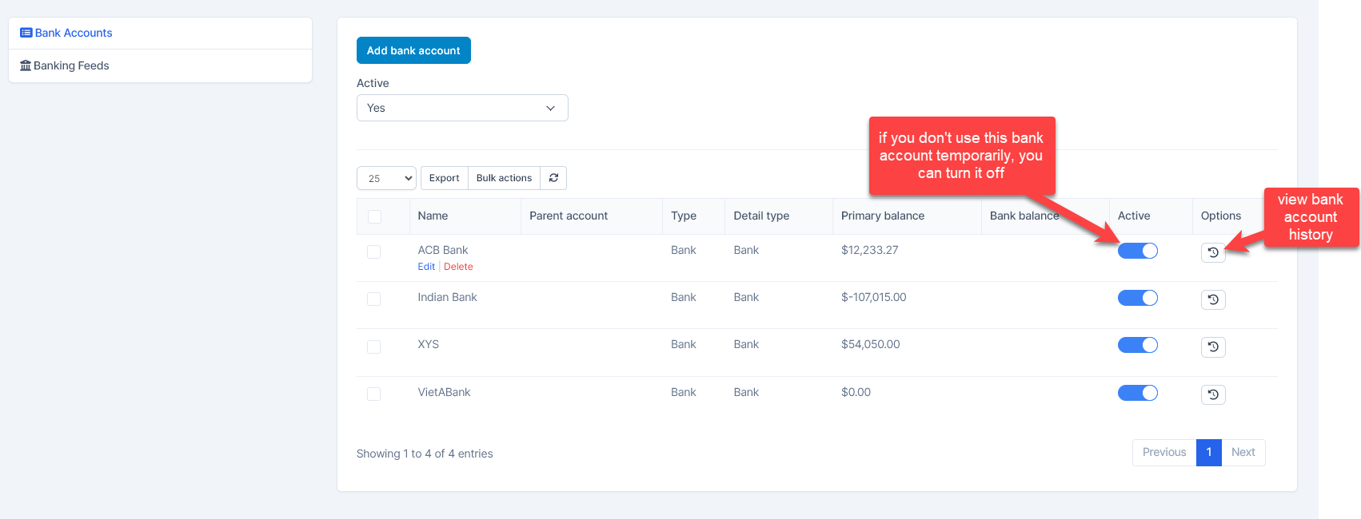Disable the Indian Bank active switch

pos(1137,298)
